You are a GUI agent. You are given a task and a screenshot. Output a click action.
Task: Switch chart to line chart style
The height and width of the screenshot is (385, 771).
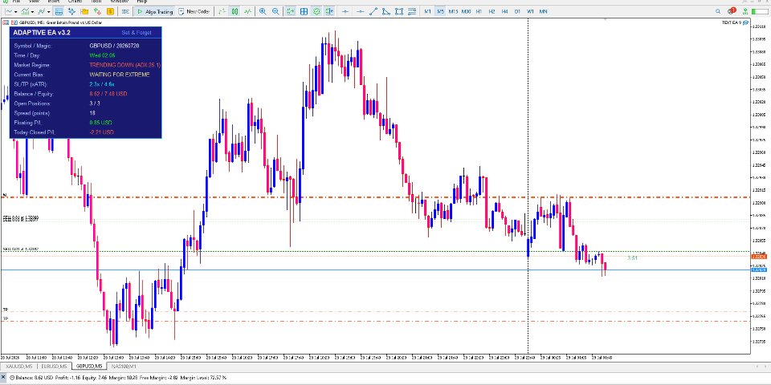coord(248,11)
